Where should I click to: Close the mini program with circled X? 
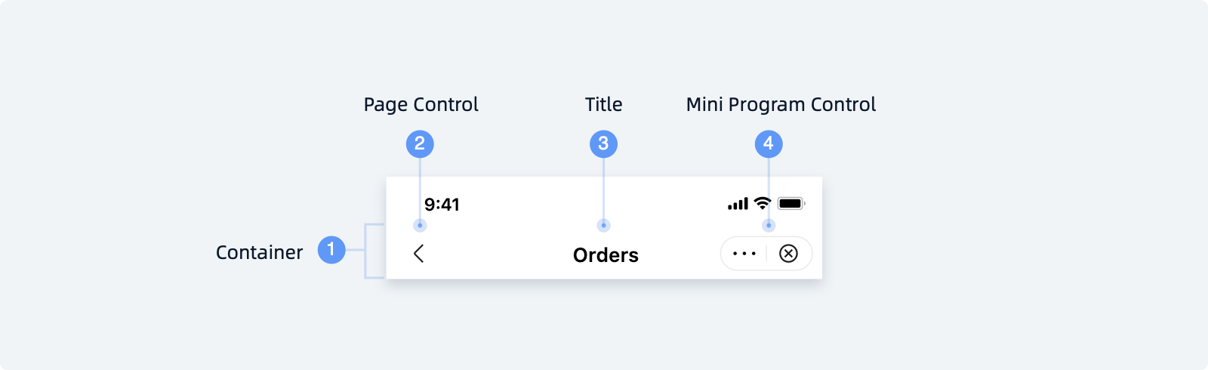pyautogui.click(x=788, y=254)
